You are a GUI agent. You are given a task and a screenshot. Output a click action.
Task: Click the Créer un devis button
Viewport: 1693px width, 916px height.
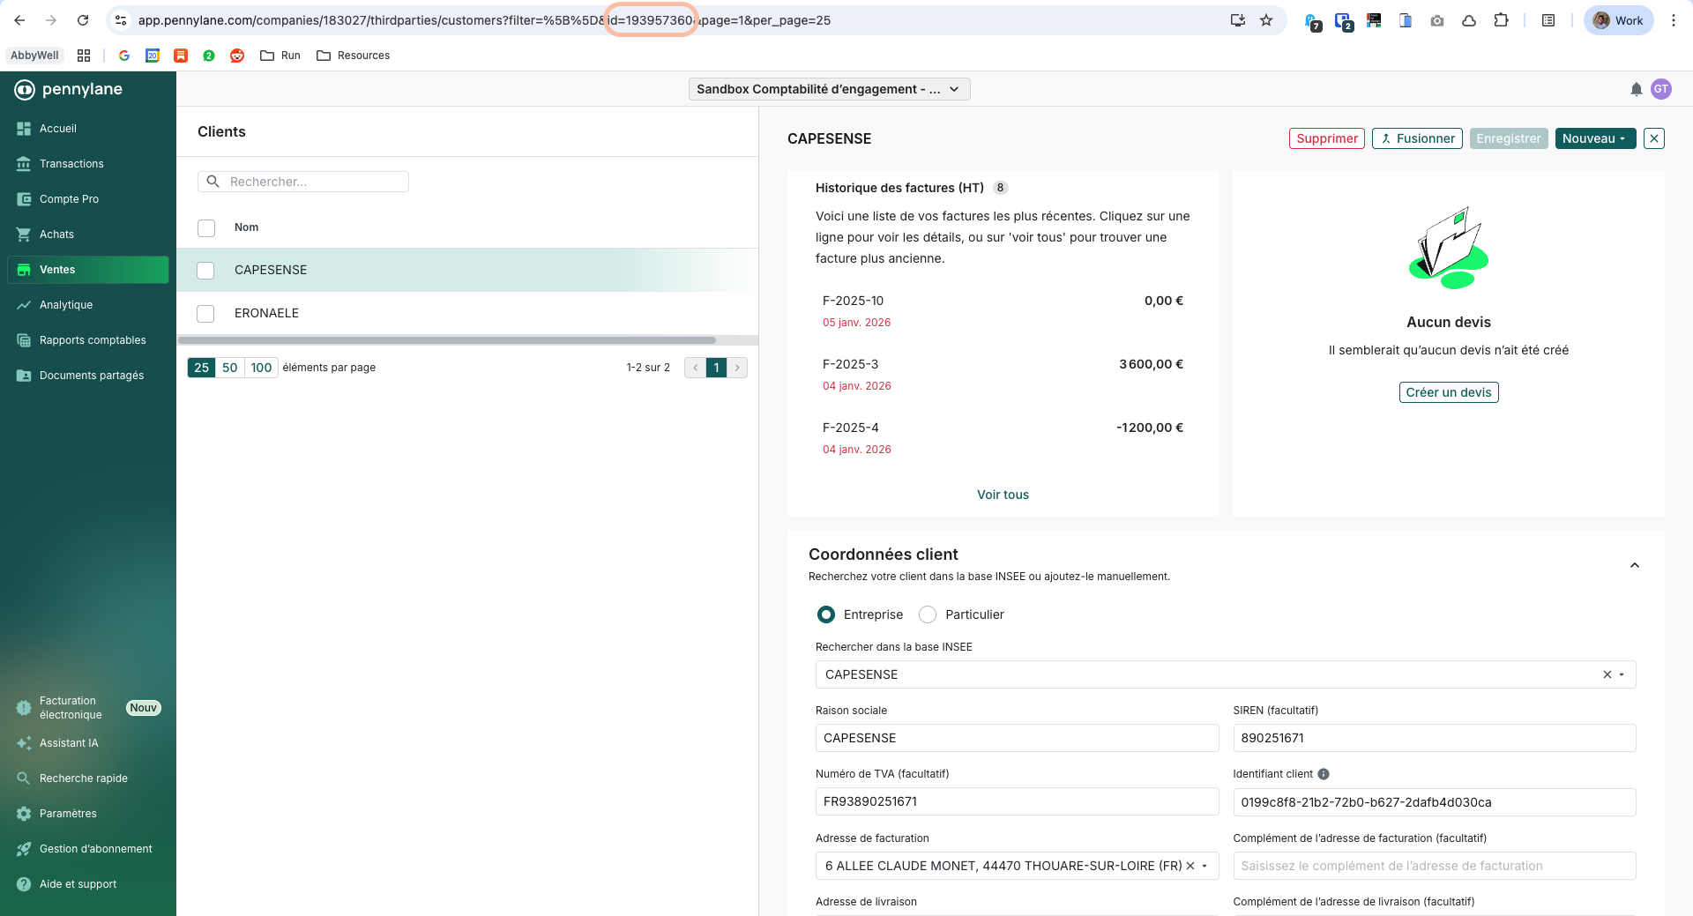point(1448,392)
